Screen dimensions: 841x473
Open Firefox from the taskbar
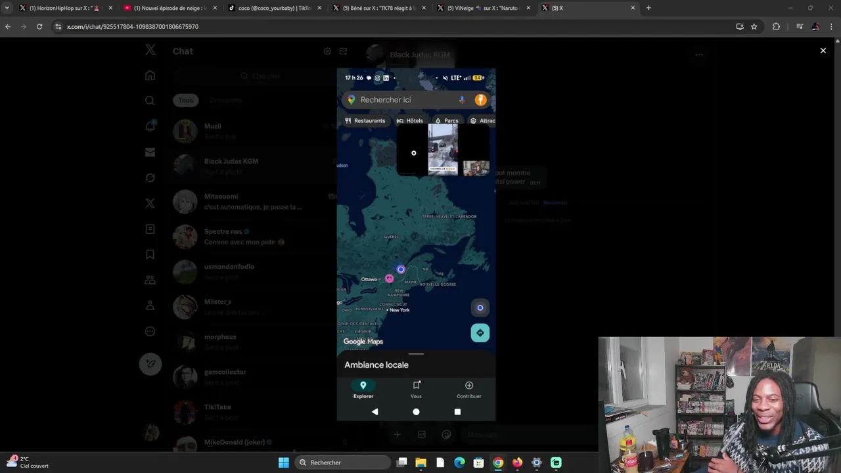(518, 462)
